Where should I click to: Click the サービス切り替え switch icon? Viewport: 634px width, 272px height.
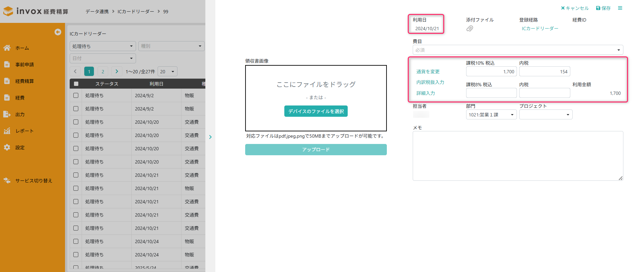[x=7, y=180]
